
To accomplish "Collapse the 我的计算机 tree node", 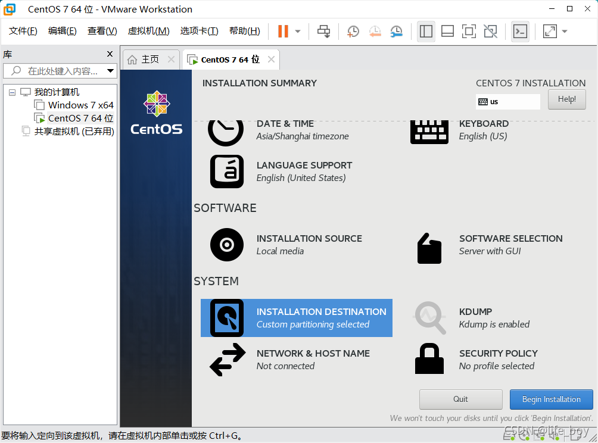I will click(12, 92).
